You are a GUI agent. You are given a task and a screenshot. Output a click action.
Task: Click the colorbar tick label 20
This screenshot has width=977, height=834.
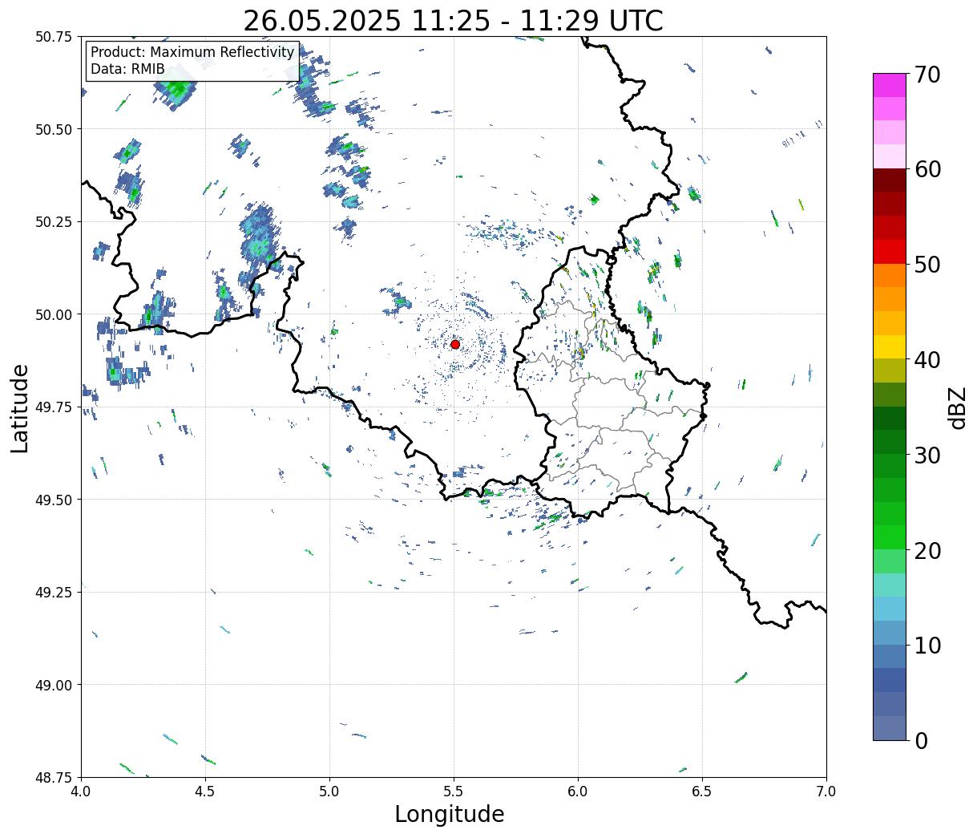click(x=927, y=550)
